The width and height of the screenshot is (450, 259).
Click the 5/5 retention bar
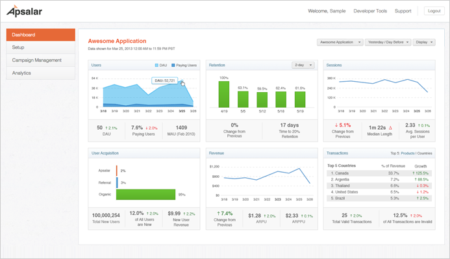coord(243,99)
